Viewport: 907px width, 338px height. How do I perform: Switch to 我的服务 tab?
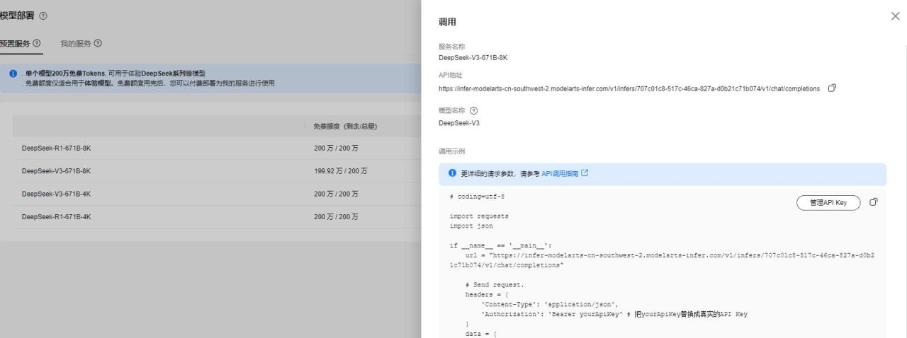[75, 44]
